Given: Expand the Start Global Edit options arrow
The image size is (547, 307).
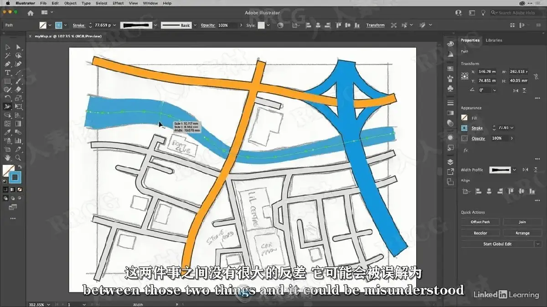Looking at the screenshot, I should pos(538,244).
